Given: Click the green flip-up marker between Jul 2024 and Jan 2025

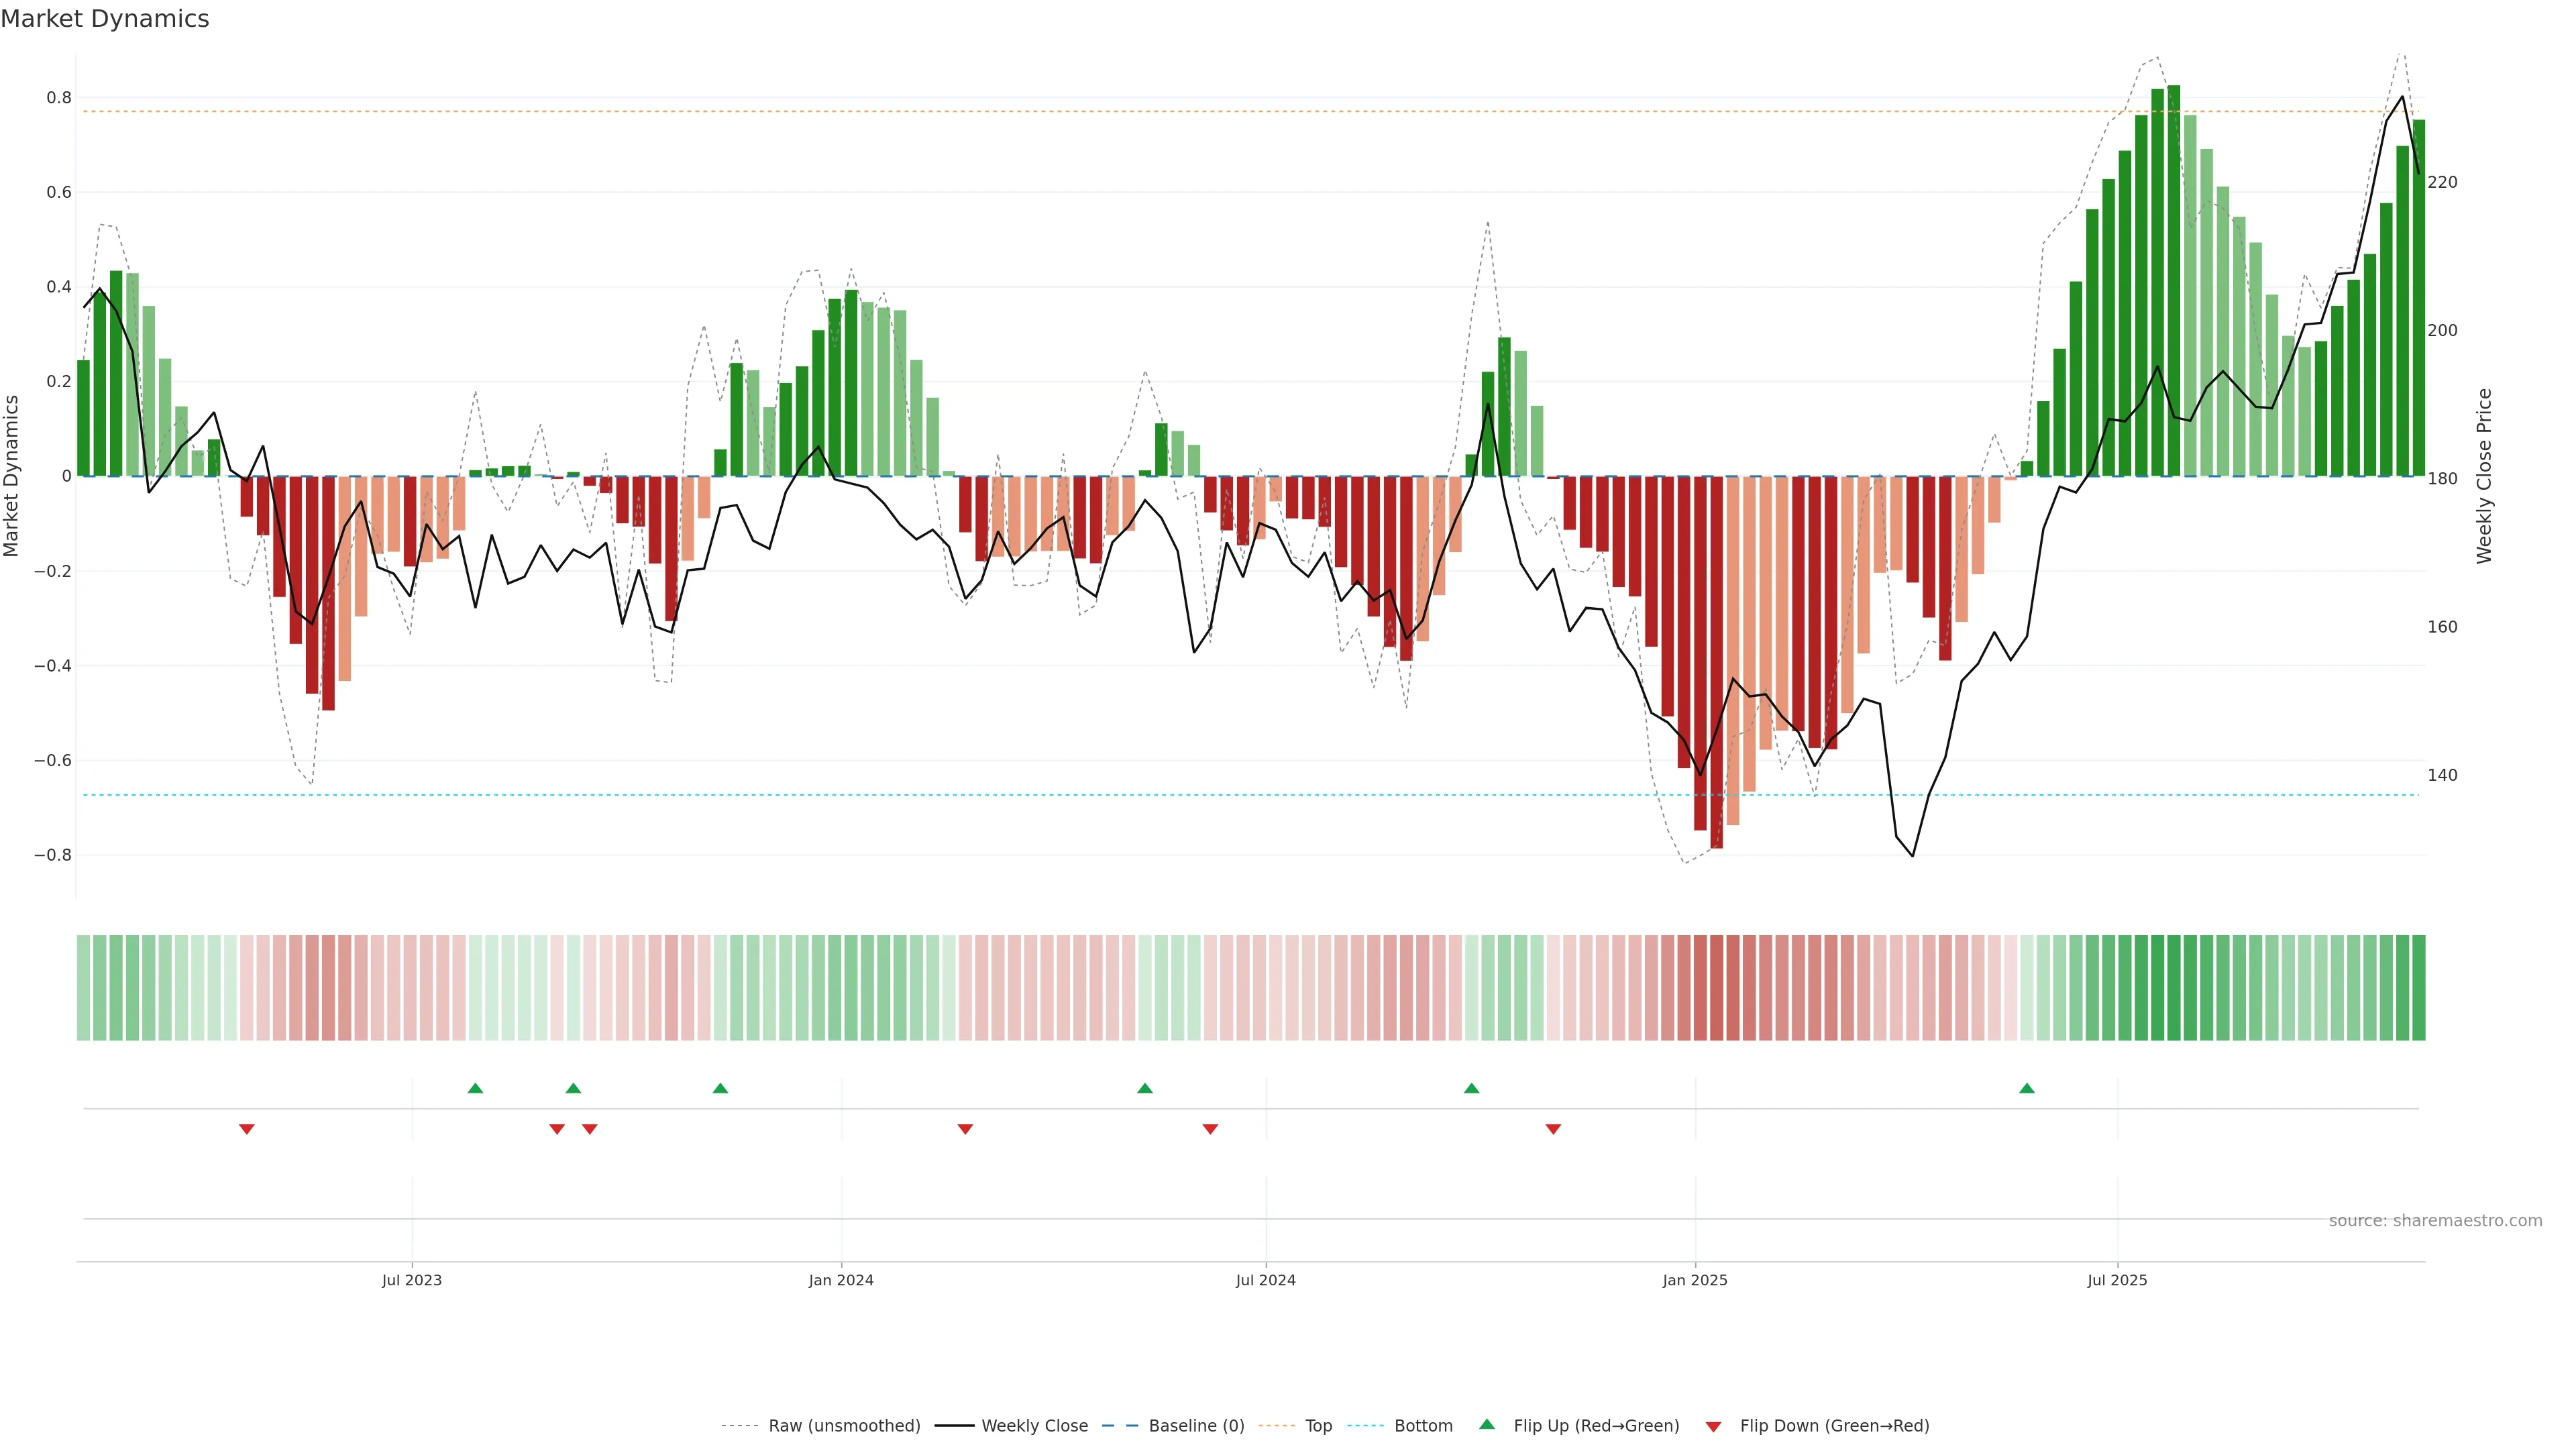Looking at the screenshot, I should tap(1471, 1088).
